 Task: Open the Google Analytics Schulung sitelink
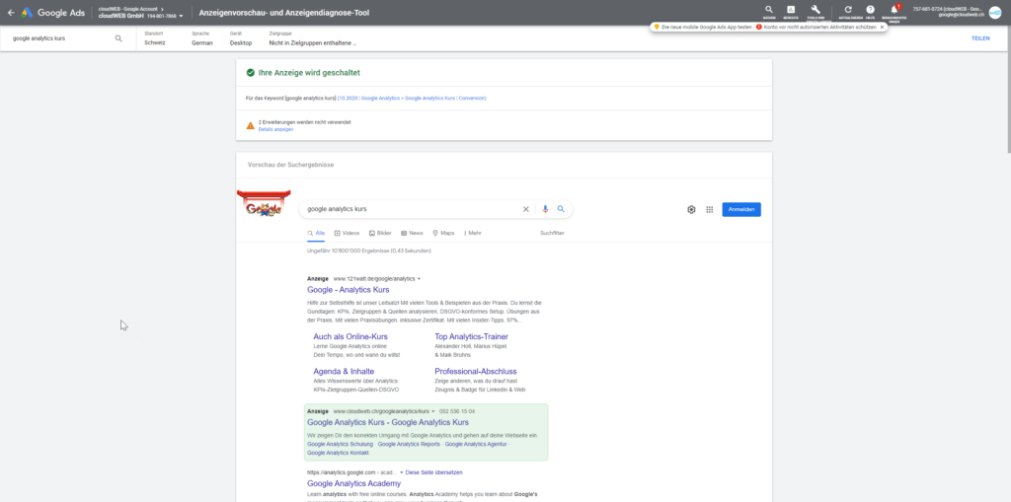point(340,444)
